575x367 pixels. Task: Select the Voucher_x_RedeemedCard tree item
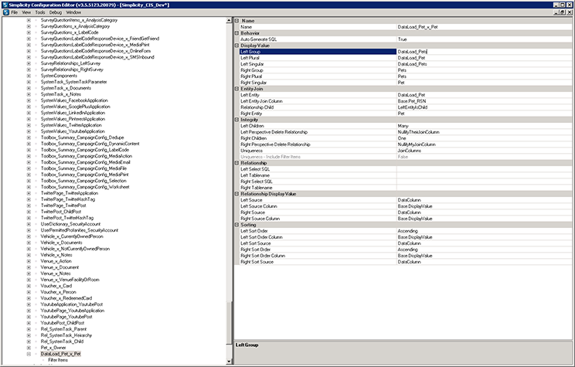(66, 298)
